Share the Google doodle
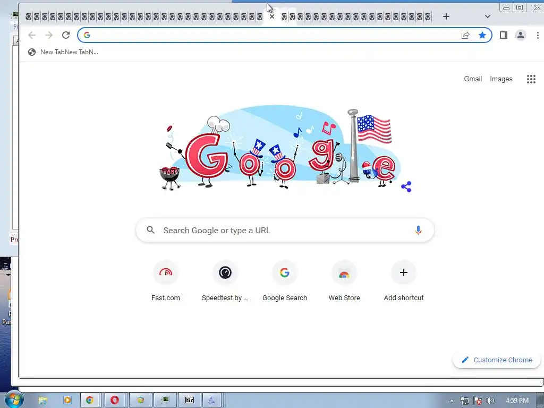Screen dimensions: 544x408 coord(406,186)
